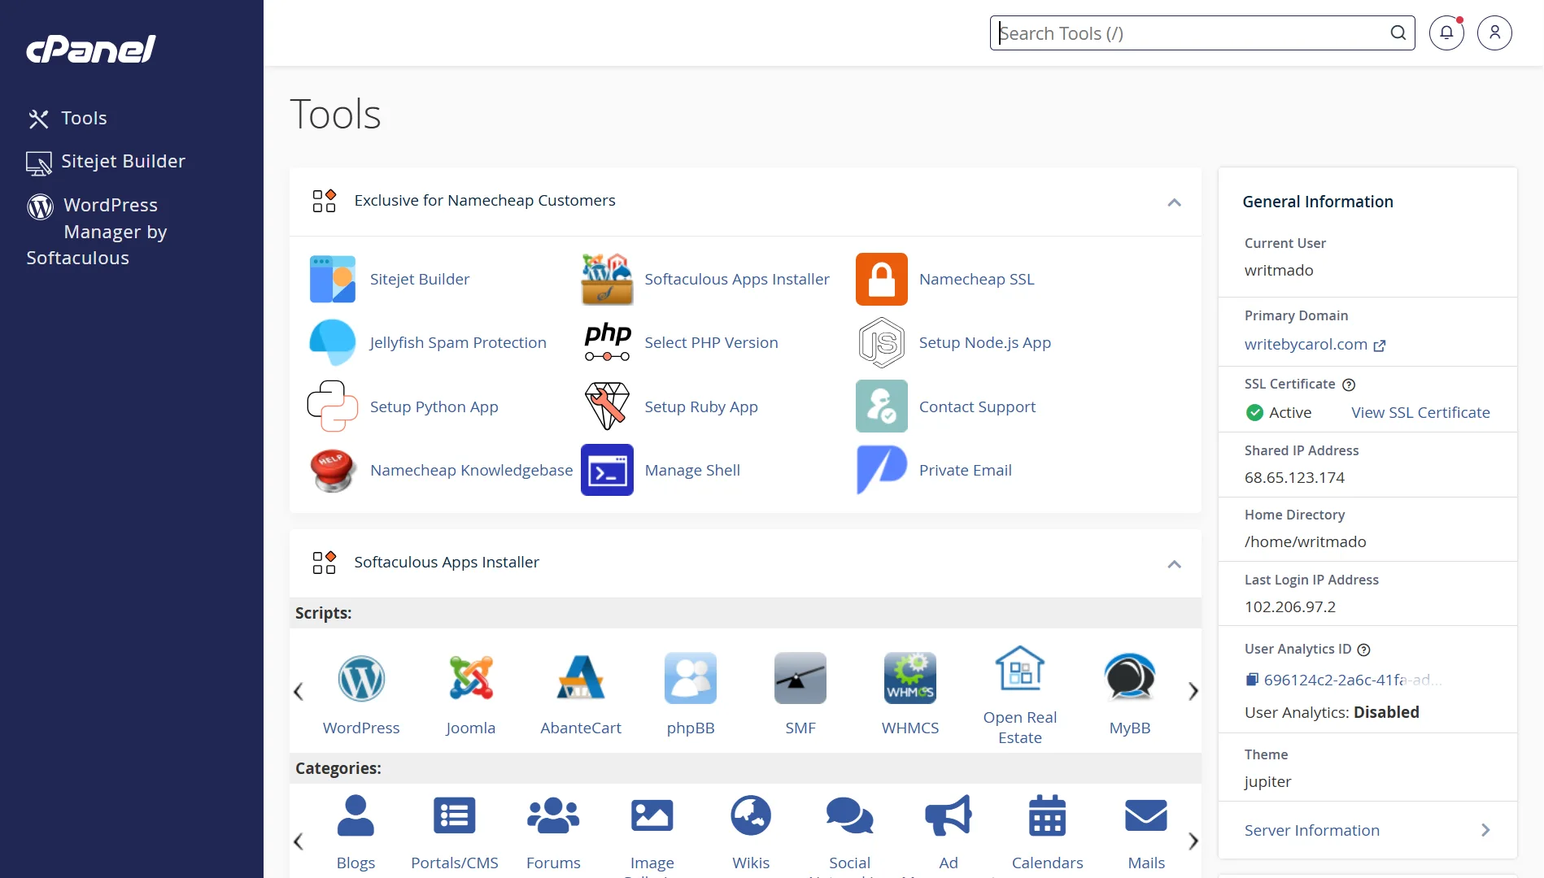1544x878 pixels.
Task: Open the Image Galleries category icon
Action: pyautogui.click(x=652, y=815)
